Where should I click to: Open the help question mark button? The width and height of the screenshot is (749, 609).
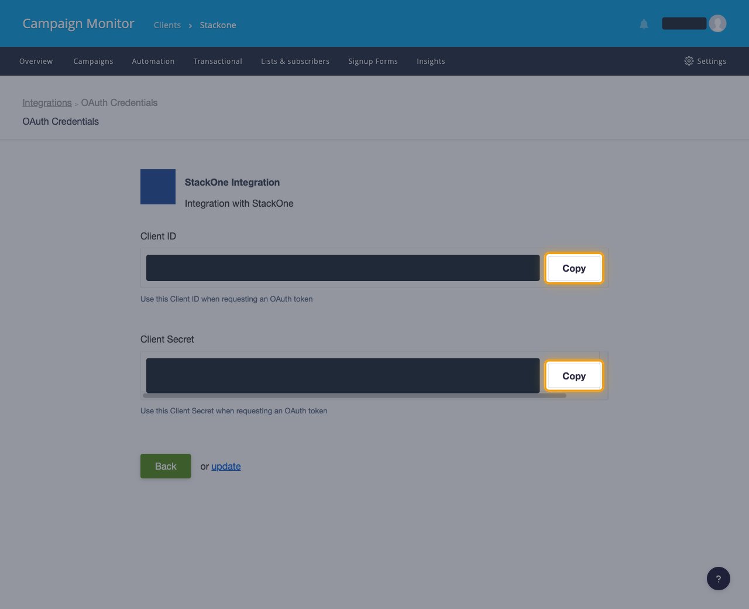tap(718, 579)
